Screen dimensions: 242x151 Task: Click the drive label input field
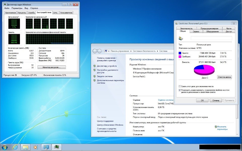point(211,38)
